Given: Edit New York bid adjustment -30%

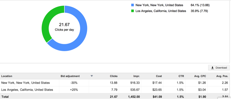Looking at the screenshot, I should 74,83.
